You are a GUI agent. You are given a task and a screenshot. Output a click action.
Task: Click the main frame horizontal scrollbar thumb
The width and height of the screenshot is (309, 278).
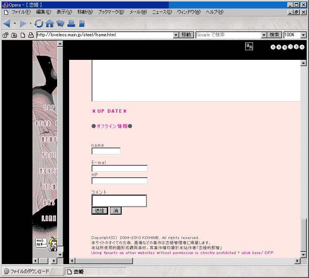(104, 261)
